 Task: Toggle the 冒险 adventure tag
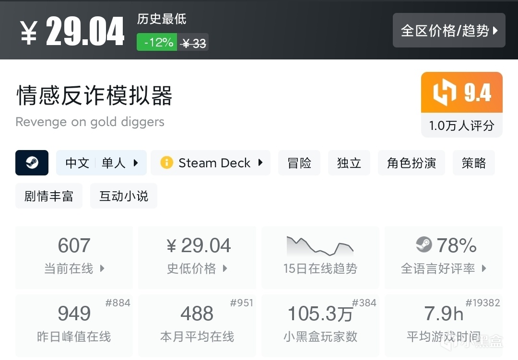[x=299, y=163]
